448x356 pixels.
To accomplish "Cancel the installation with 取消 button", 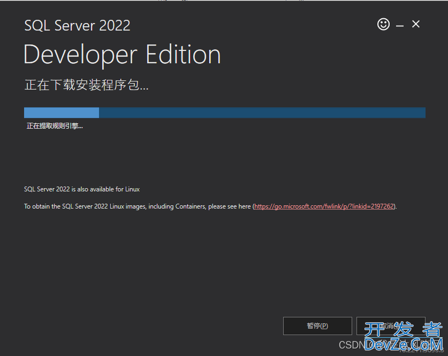I will point(391,325).
